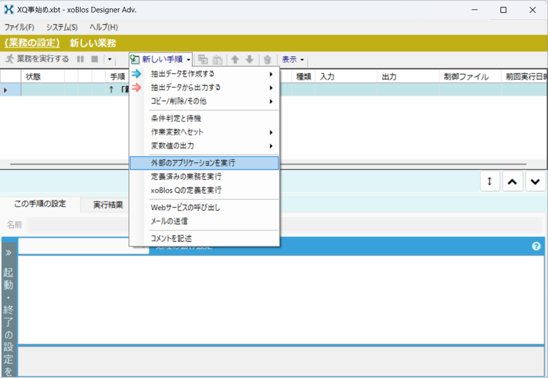This screenshot has width=548, height=378.
Task: Choose コメントを記述 from the menu
Action: tap(204, 239)
